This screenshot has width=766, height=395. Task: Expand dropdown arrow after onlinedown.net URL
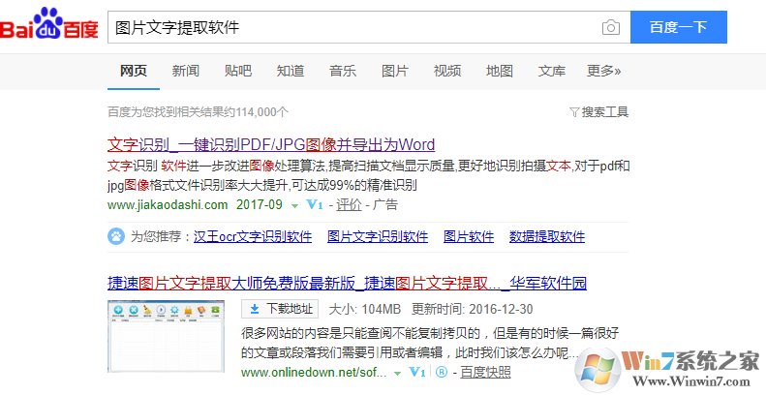pos(397,373)
